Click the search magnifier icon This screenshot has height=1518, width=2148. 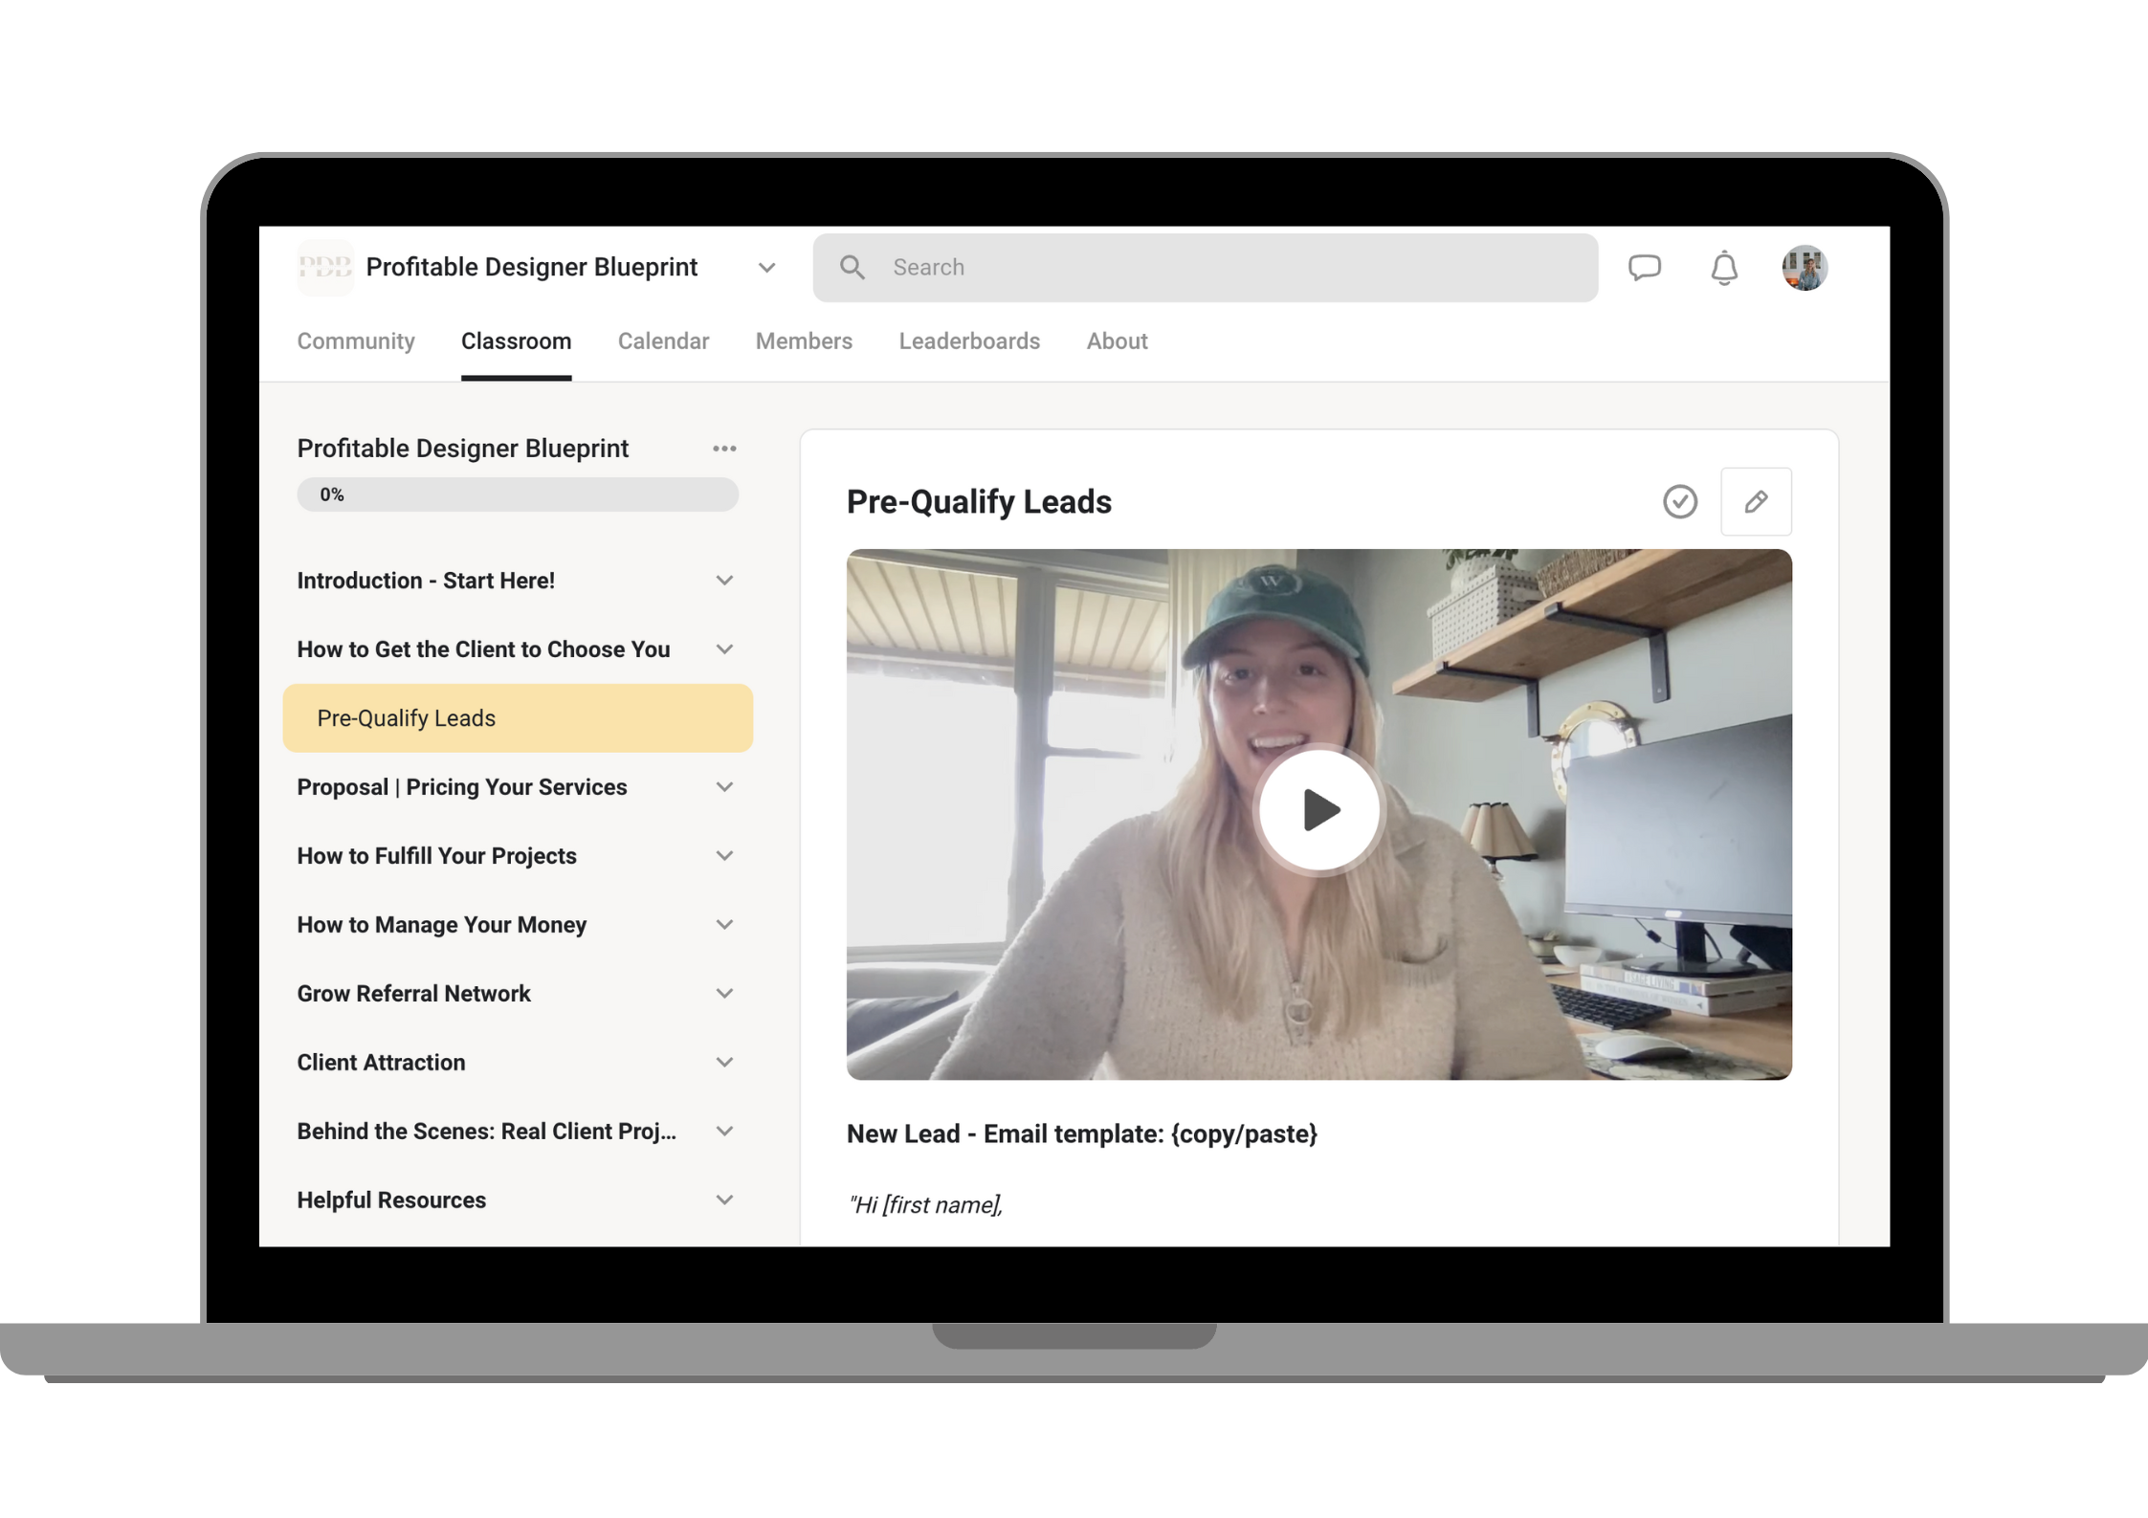point(852,268)
